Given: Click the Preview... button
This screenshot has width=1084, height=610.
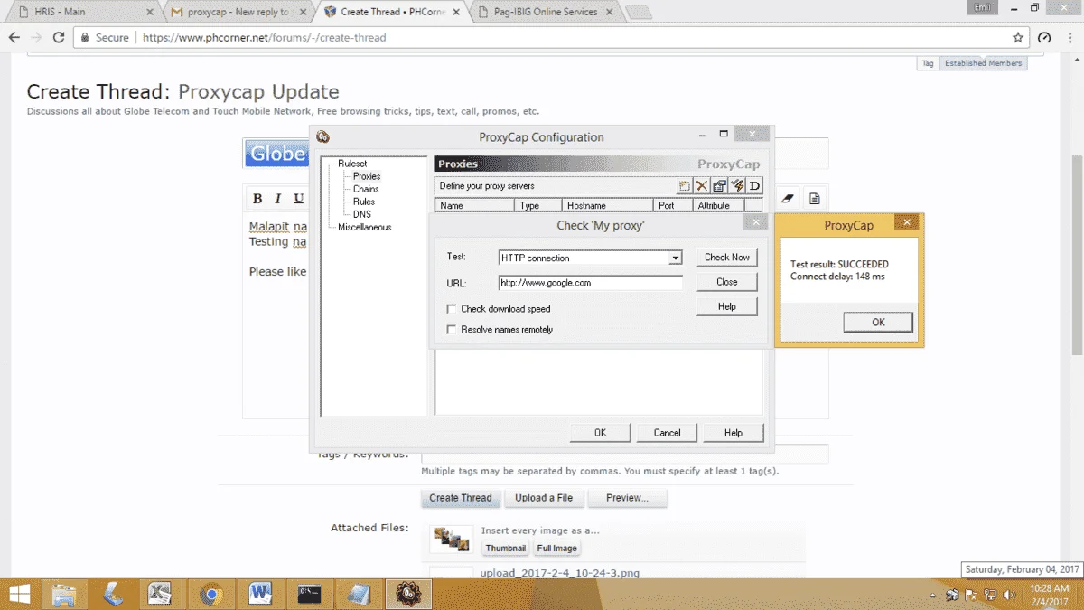Looking at the screenshot, I should [x=628, y=498].
